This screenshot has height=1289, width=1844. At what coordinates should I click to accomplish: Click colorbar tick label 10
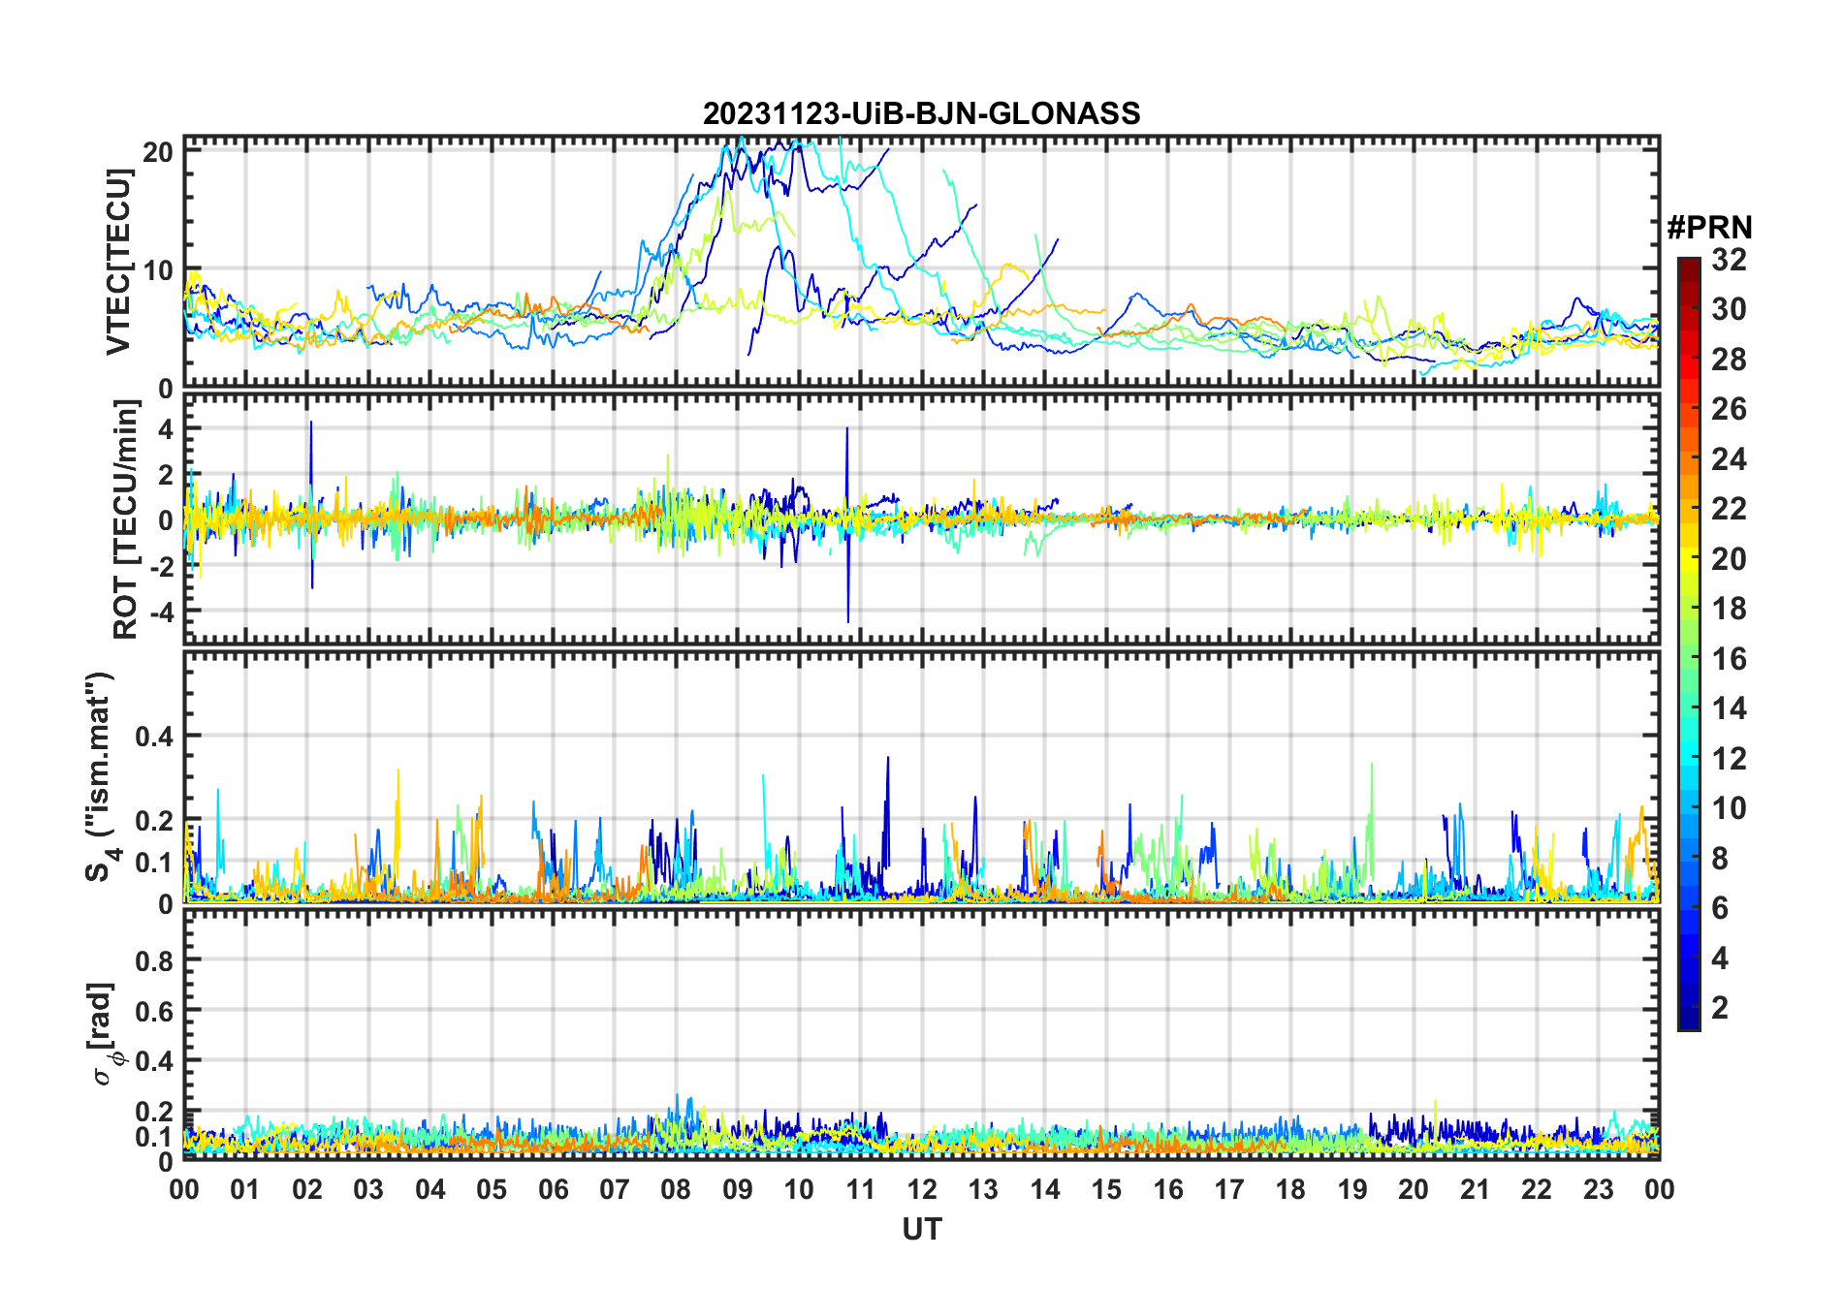1729,808
